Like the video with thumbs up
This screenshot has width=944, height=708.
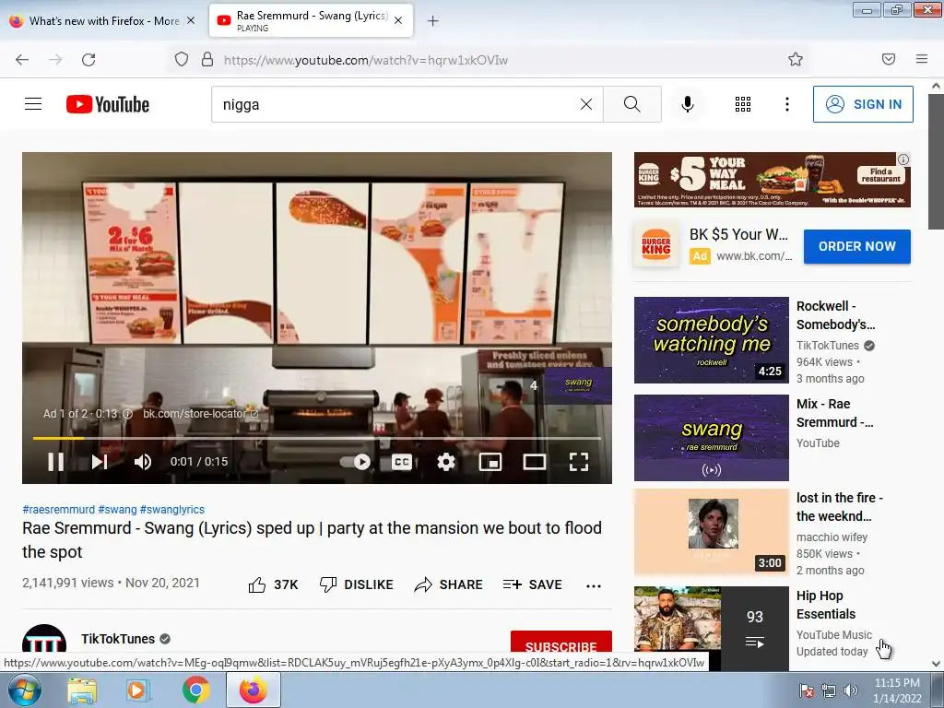(273, 584)
